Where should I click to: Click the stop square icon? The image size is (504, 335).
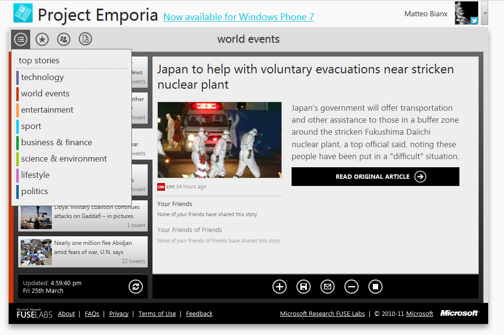click(375, 287)
